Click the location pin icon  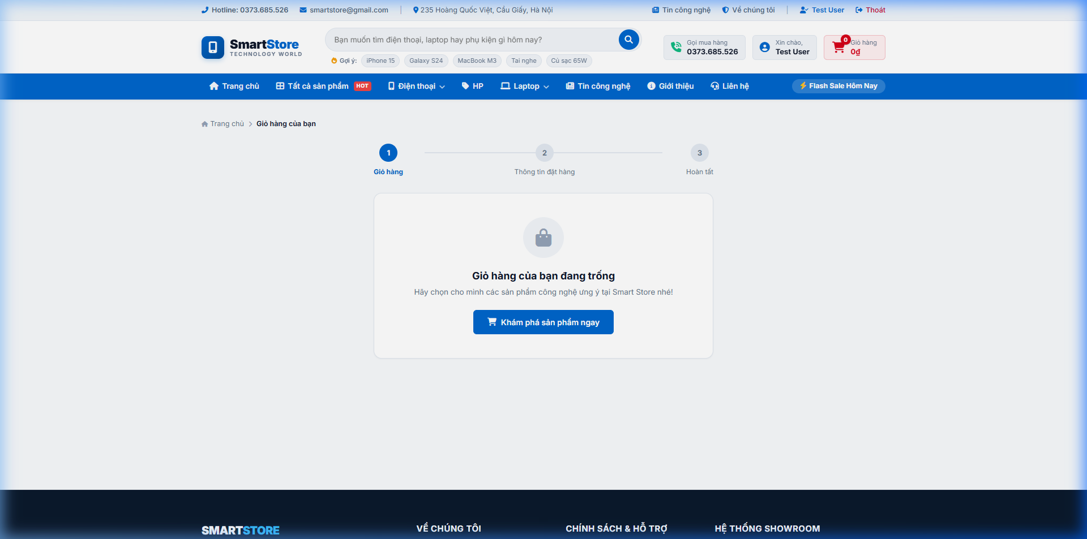(x=416, y=10)
